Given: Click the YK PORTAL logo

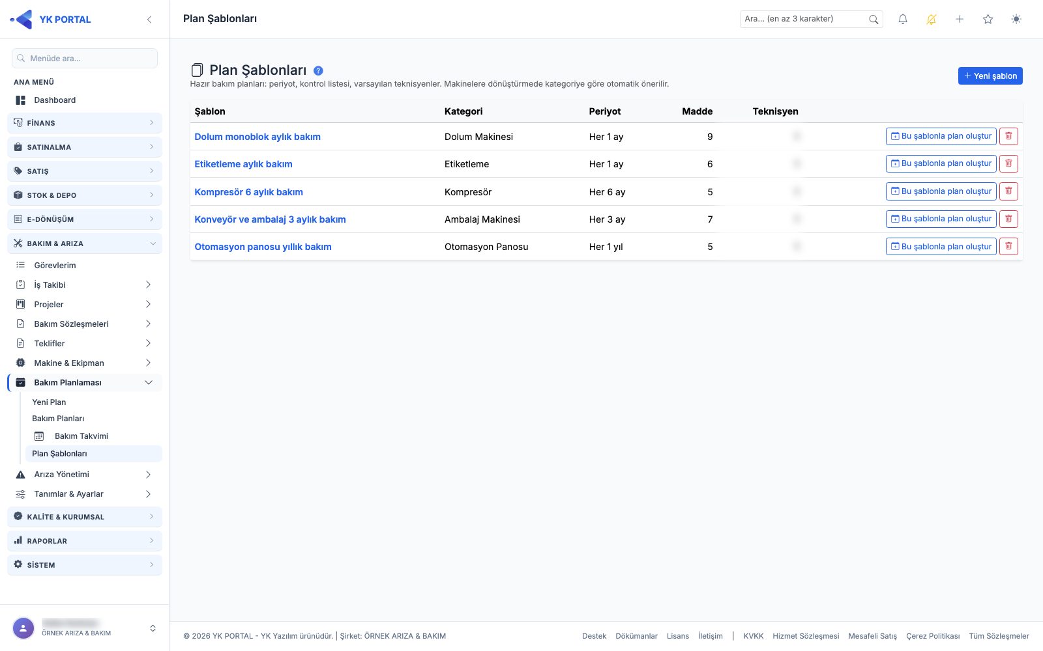Looking at the screenshot, I should point(51,20).
